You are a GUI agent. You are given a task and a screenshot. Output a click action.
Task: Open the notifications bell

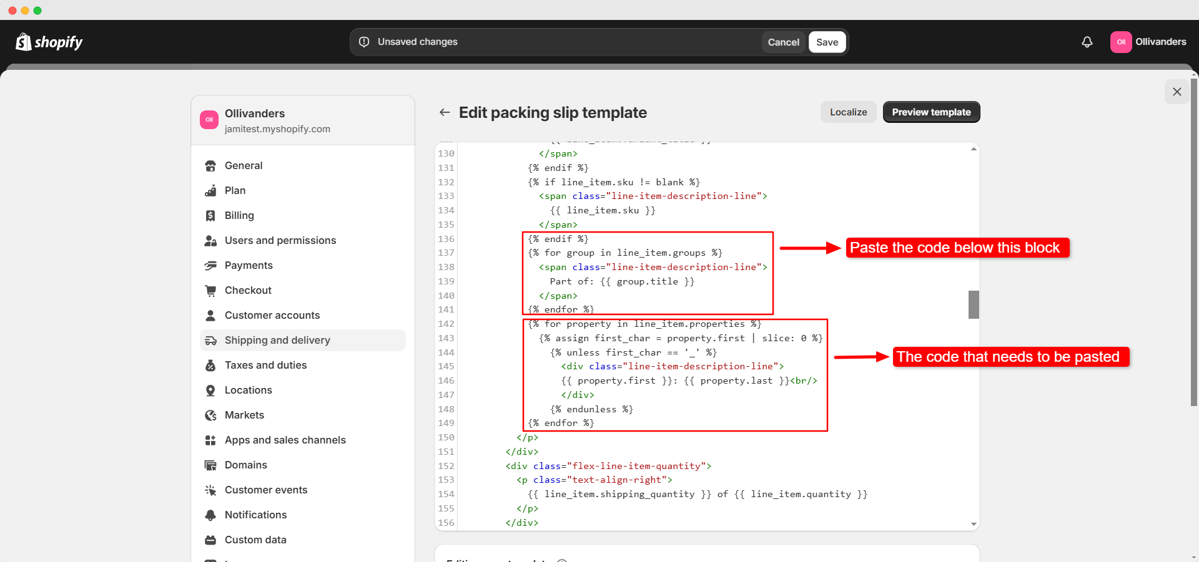[1087, 42]
